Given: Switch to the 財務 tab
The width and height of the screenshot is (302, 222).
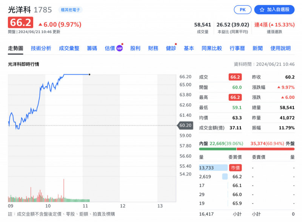Looking at the screenshot, I should click(x=153, y=48).
